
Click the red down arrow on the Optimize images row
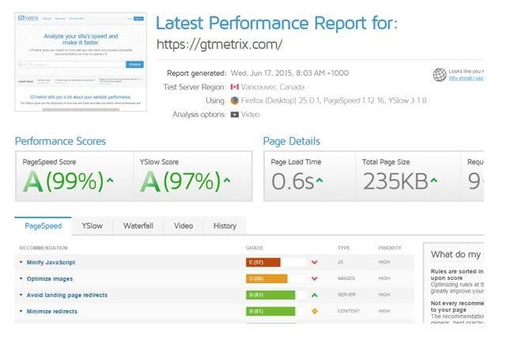point(315,278)
